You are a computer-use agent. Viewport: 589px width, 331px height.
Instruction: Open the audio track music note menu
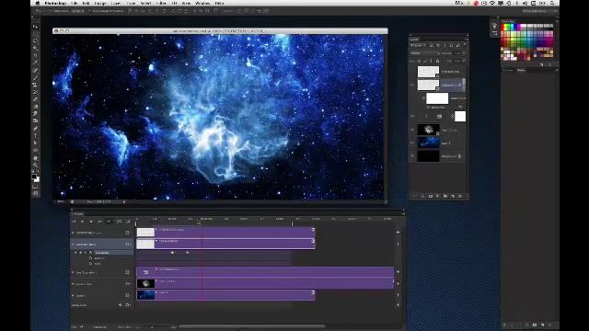tap(127, 305)
